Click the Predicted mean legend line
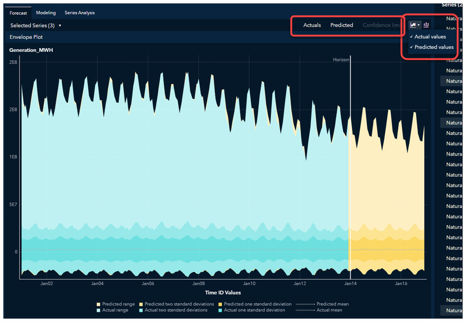Image resolution: width=466 pixels, height=322 pixels. click(305, 304)
